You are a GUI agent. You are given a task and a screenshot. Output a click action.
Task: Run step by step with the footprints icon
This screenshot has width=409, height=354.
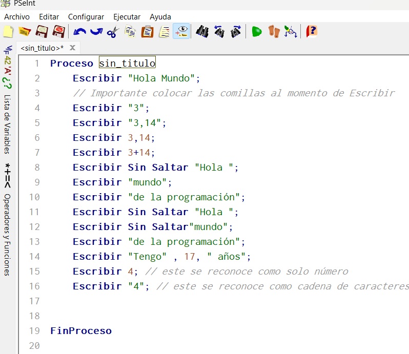pos(274,32)
